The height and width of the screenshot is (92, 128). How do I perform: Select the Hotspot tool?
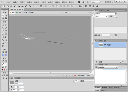pyautogui.click(x=3, y=52)
